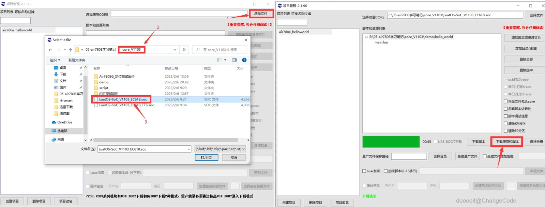Open the 组织 dropdown menu
Screen dimensions: 545x207
tap(55, 60)
